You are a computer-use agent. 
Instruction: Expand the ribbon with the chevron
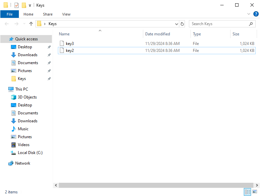[248, 14]
